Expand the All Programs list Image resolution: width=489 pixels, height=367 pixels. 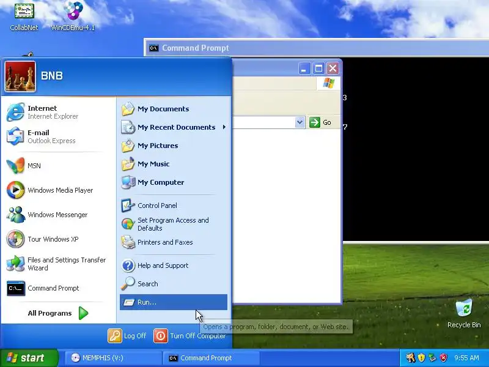58,313
